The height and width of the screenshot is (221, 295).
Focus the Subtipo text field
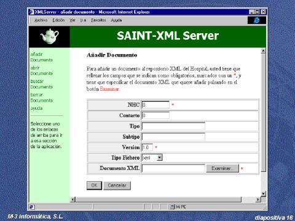click(173, 136)
